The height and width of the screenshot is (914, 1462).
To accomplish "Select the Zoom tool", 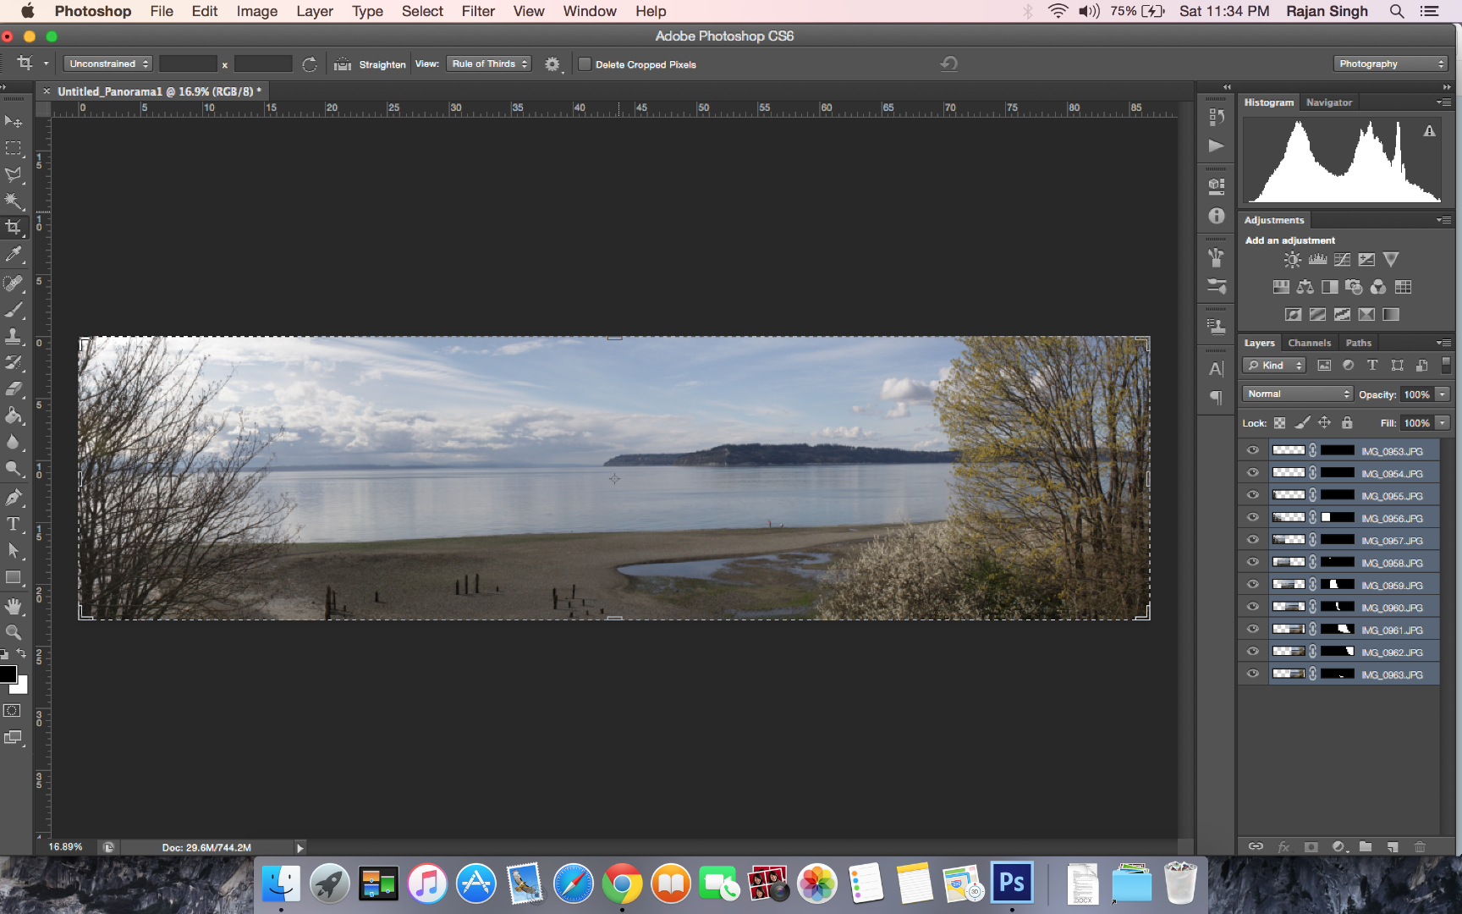I will 14,632.
